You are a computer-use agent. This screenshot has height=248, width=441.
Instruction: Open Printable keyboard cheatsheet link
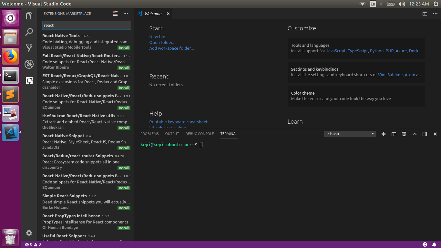[178, 122]
